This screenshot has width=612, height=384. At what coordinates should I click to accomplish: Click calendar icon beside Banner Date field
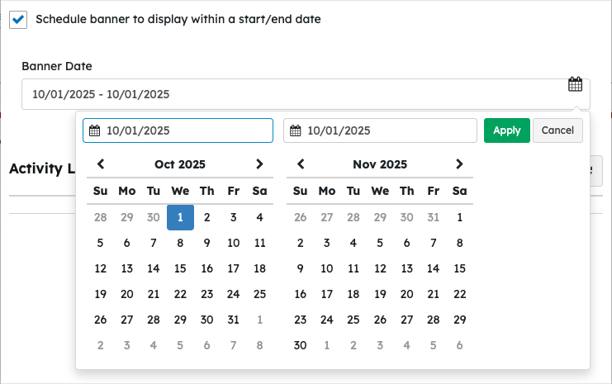click(x=576, y=84)
